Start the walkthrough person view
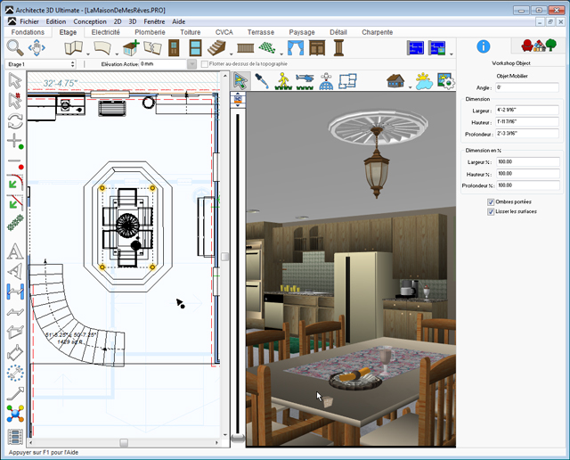The height and width of the screenshot is (460, 570). tap(283, 80)
